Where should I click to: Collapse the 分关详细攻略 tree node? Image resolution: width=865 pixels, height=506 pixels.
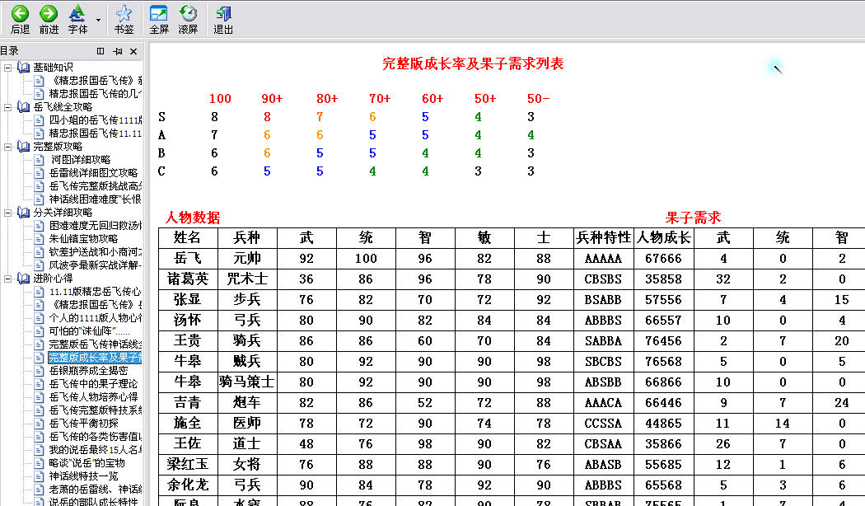8,213
